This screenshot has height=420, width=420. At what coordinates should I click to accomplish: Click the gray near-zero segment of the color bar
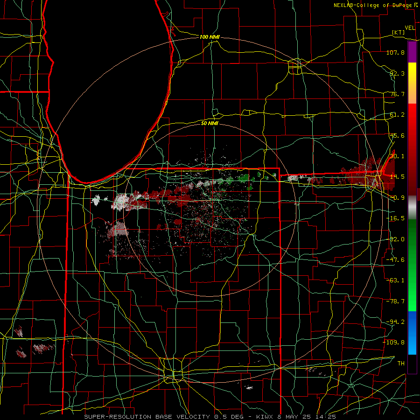click(412, 206)
